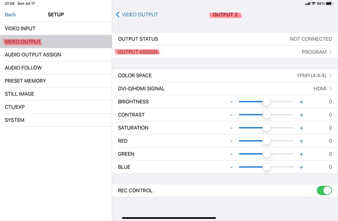Screen dimensions: 338x221
Task: Tap chevron next to PROGRAM
Action: 331,52
